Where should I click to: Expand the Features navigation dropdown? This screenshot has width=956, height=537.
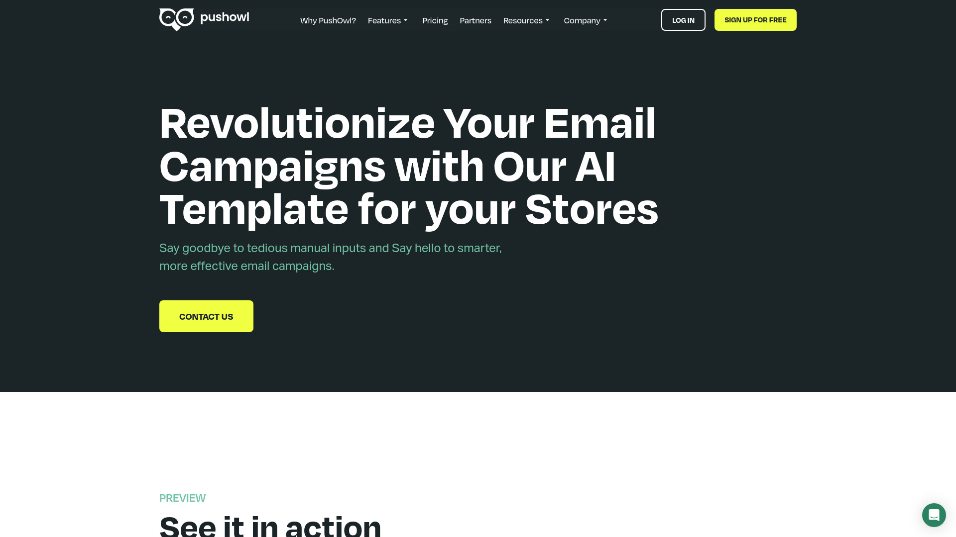pos(389,20)
